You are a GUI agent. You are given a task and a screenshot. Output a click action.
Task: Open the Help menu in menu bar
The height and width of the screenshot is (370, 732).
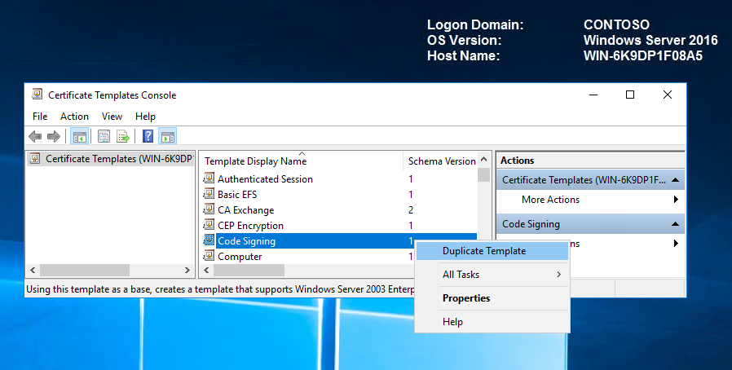point(145,117)
